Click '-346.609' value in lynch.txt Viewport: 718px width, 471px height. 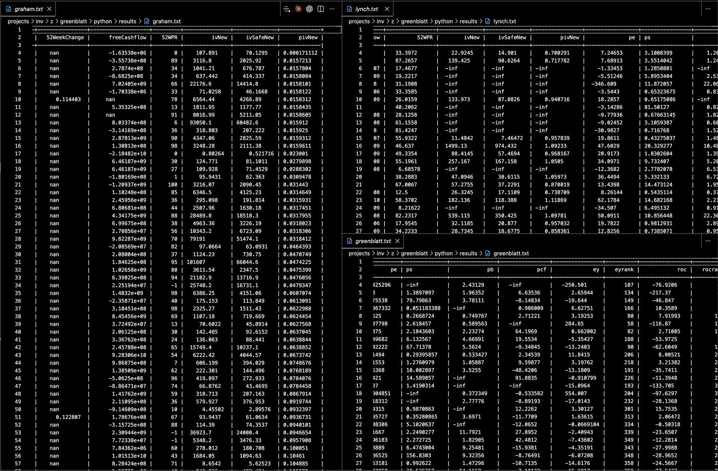click(x=604, y=84)
